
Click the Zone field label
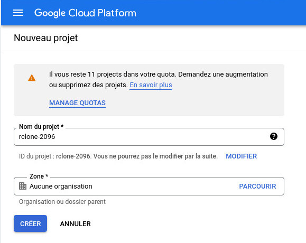39,176
